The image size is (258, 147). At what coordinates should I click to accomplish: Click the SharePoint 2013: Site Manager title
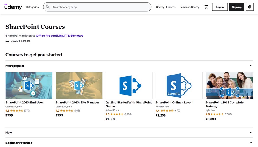[77, 102]
